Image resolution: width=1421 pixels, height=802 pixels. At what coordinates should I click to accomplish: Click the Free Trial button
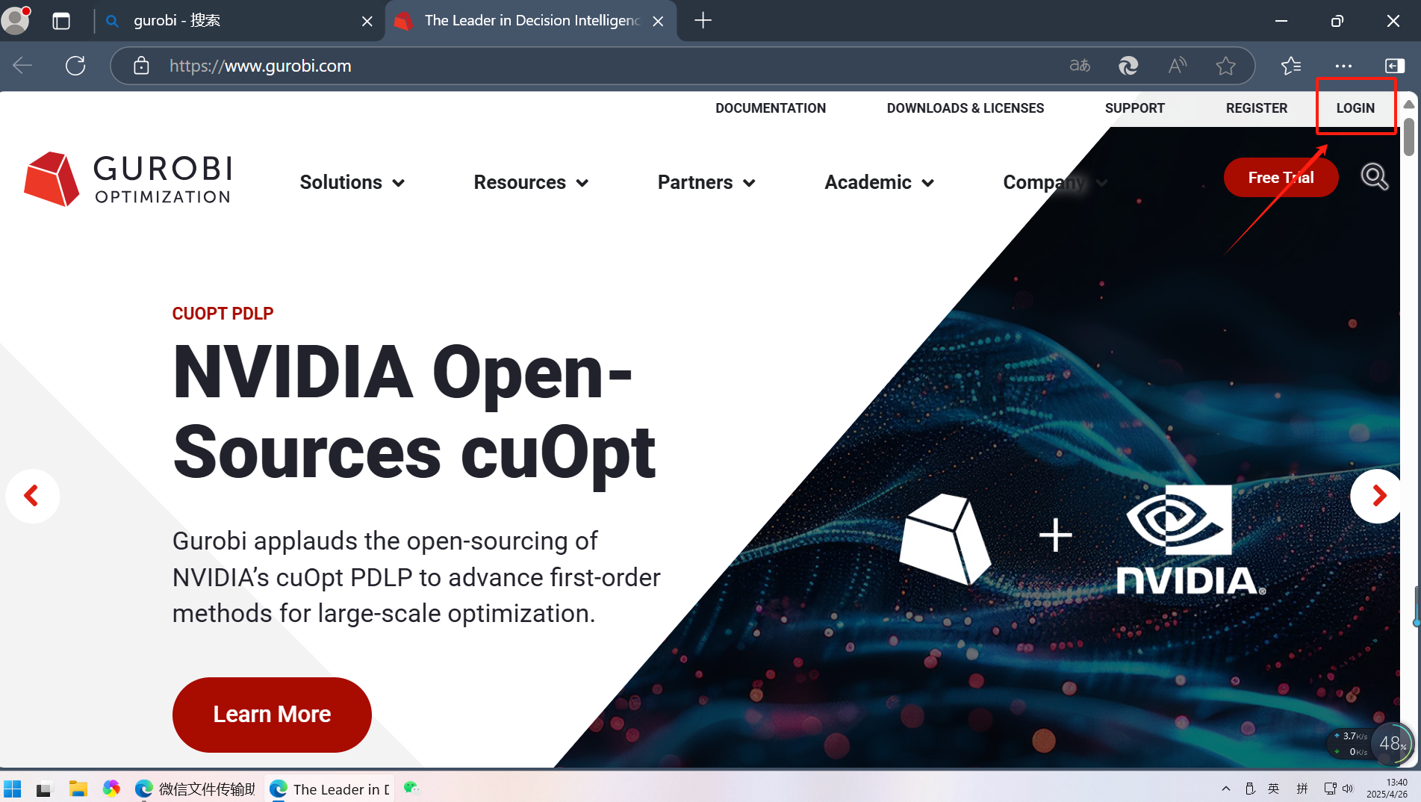tap(1281, 178)
